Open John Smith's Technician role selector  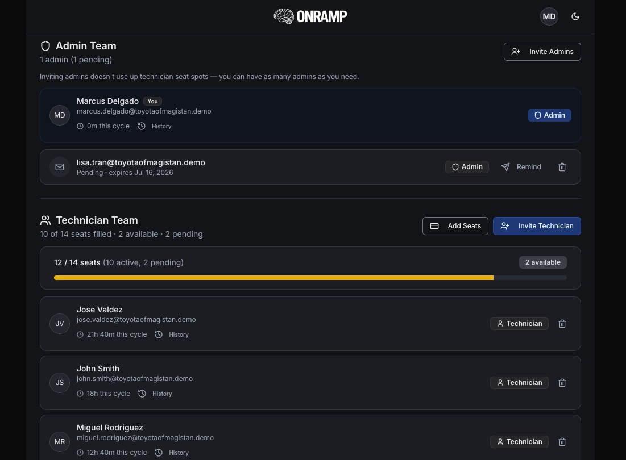pos(519,383)
